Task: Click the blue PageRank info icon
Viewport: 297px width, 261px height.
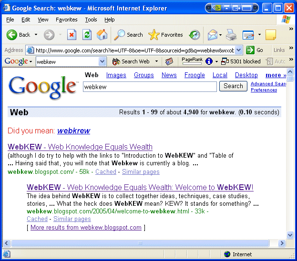Action: 209,61
